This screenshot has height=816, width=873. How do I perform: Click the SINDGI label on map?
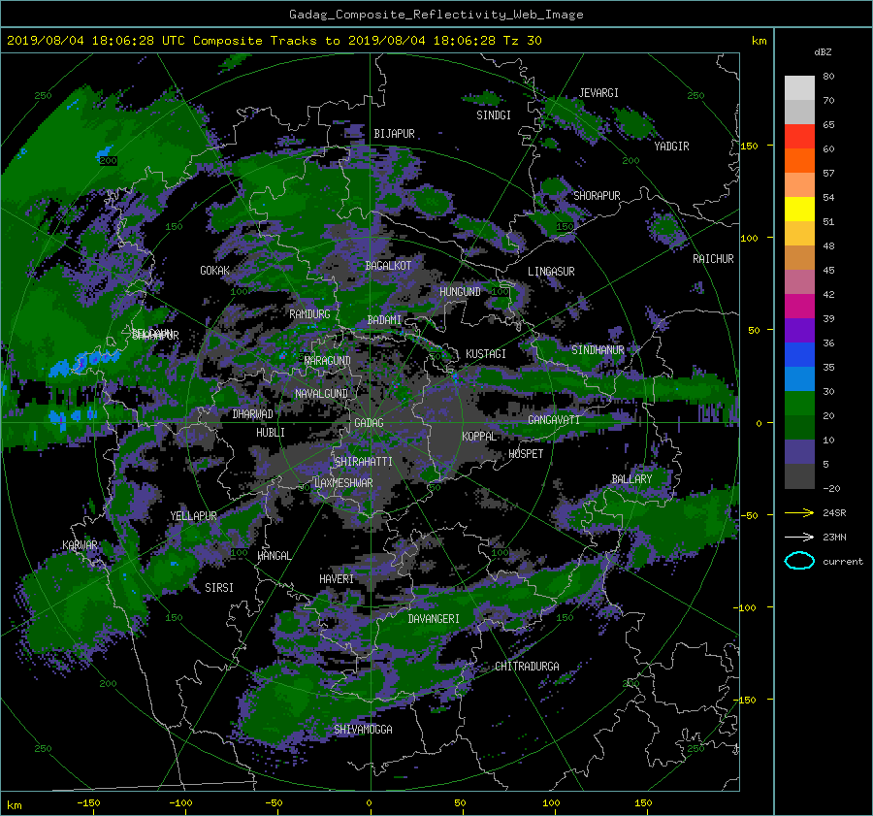tap(494, 115)
